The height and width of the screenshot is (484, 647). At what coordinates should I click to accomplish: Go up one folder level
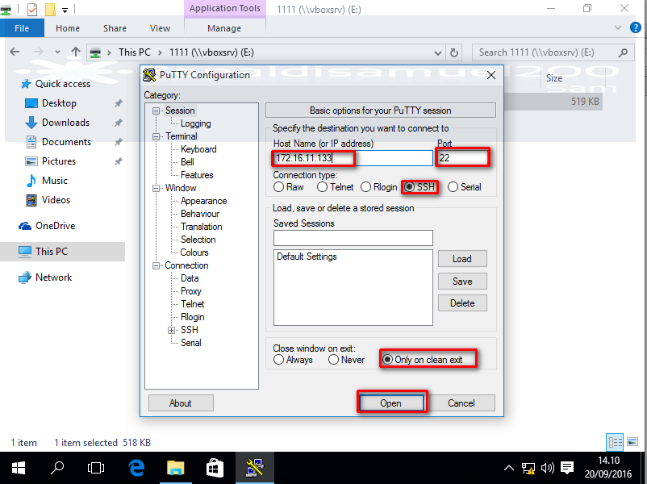(76, 52)
